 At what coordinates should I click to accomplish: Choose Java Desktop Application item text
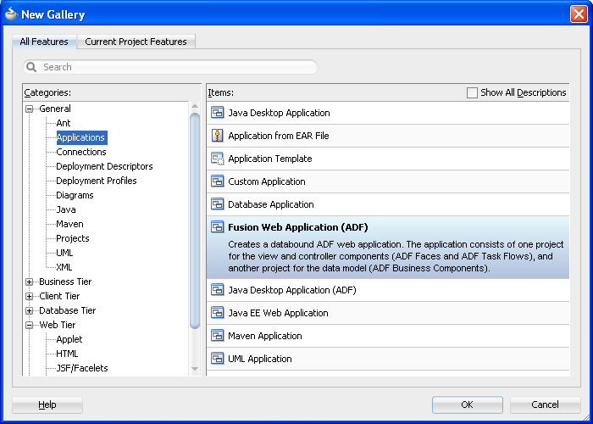[279, 113]
